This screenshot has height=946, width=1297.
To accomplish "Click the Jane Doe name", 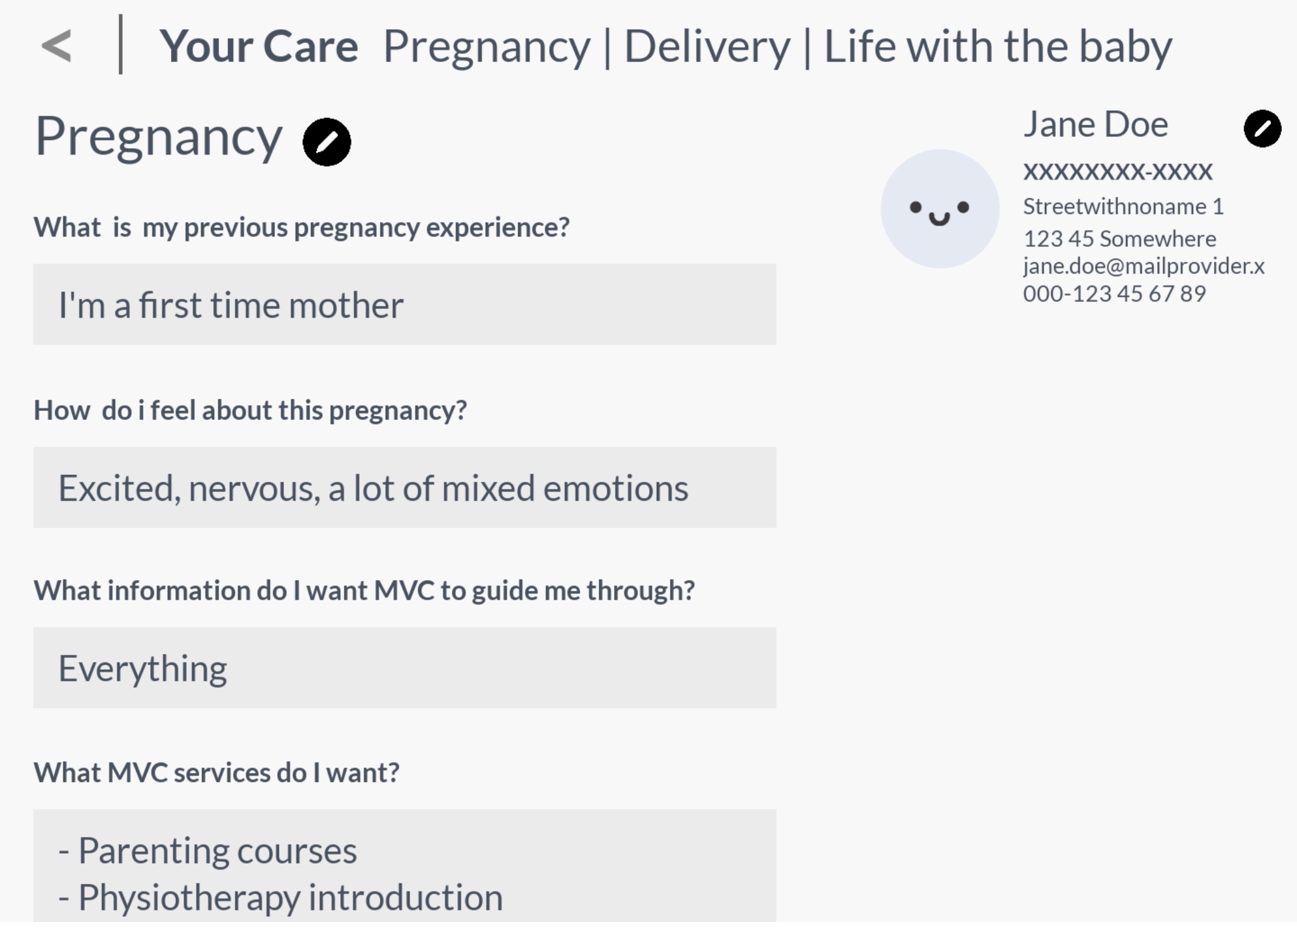I will pos(1096,124).
